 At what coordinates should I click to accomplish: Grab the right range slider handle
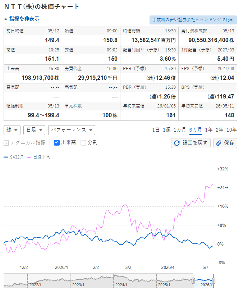[213, 281]
